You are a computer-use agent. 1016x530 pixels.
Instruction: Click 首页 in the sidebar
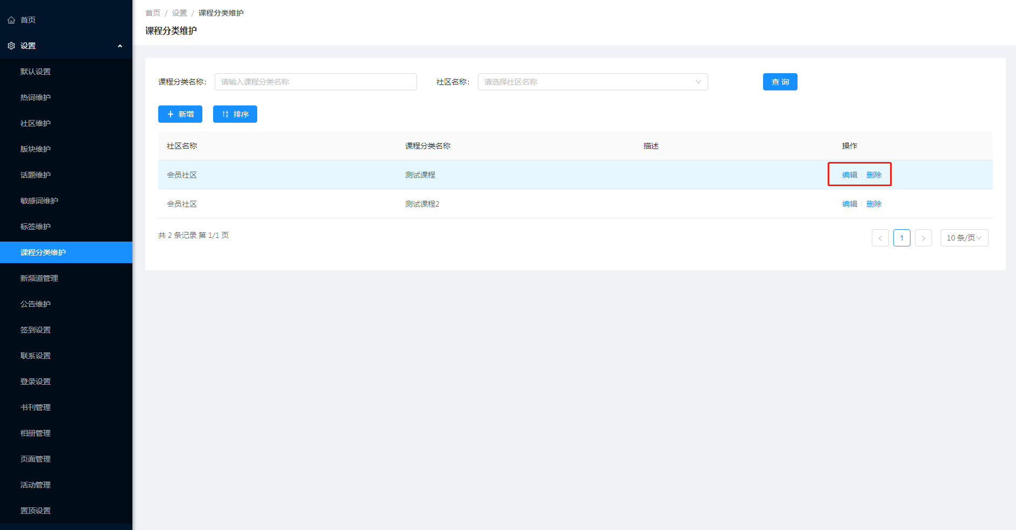pos(28,20)
